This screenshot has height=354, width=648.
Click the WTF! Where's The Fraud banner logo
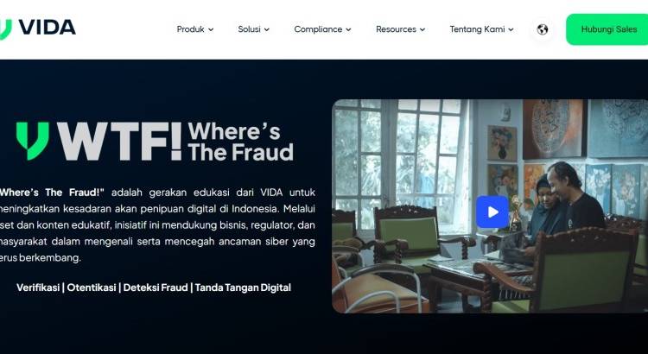tap(155, 141)
